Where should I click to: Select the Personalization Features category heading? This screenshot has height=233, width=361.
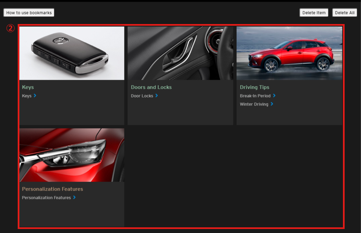click(52, 189)
